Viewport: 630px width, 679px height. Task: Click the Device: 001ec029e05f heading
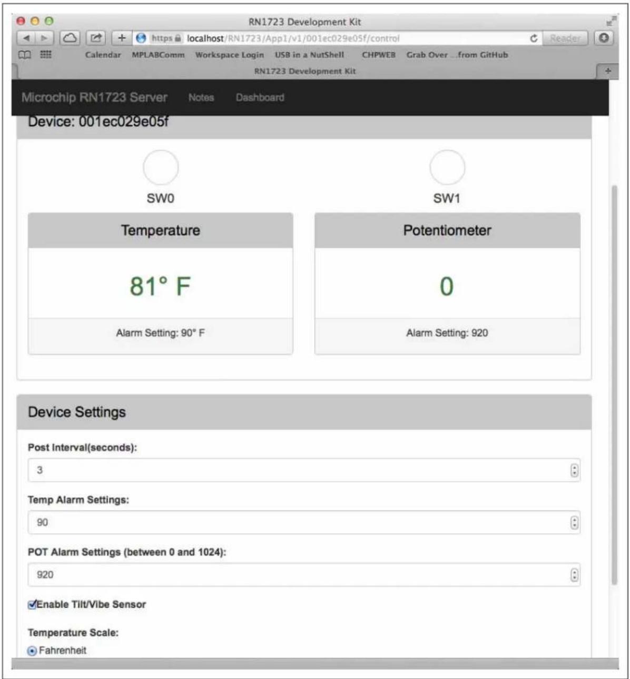[98, 122]
